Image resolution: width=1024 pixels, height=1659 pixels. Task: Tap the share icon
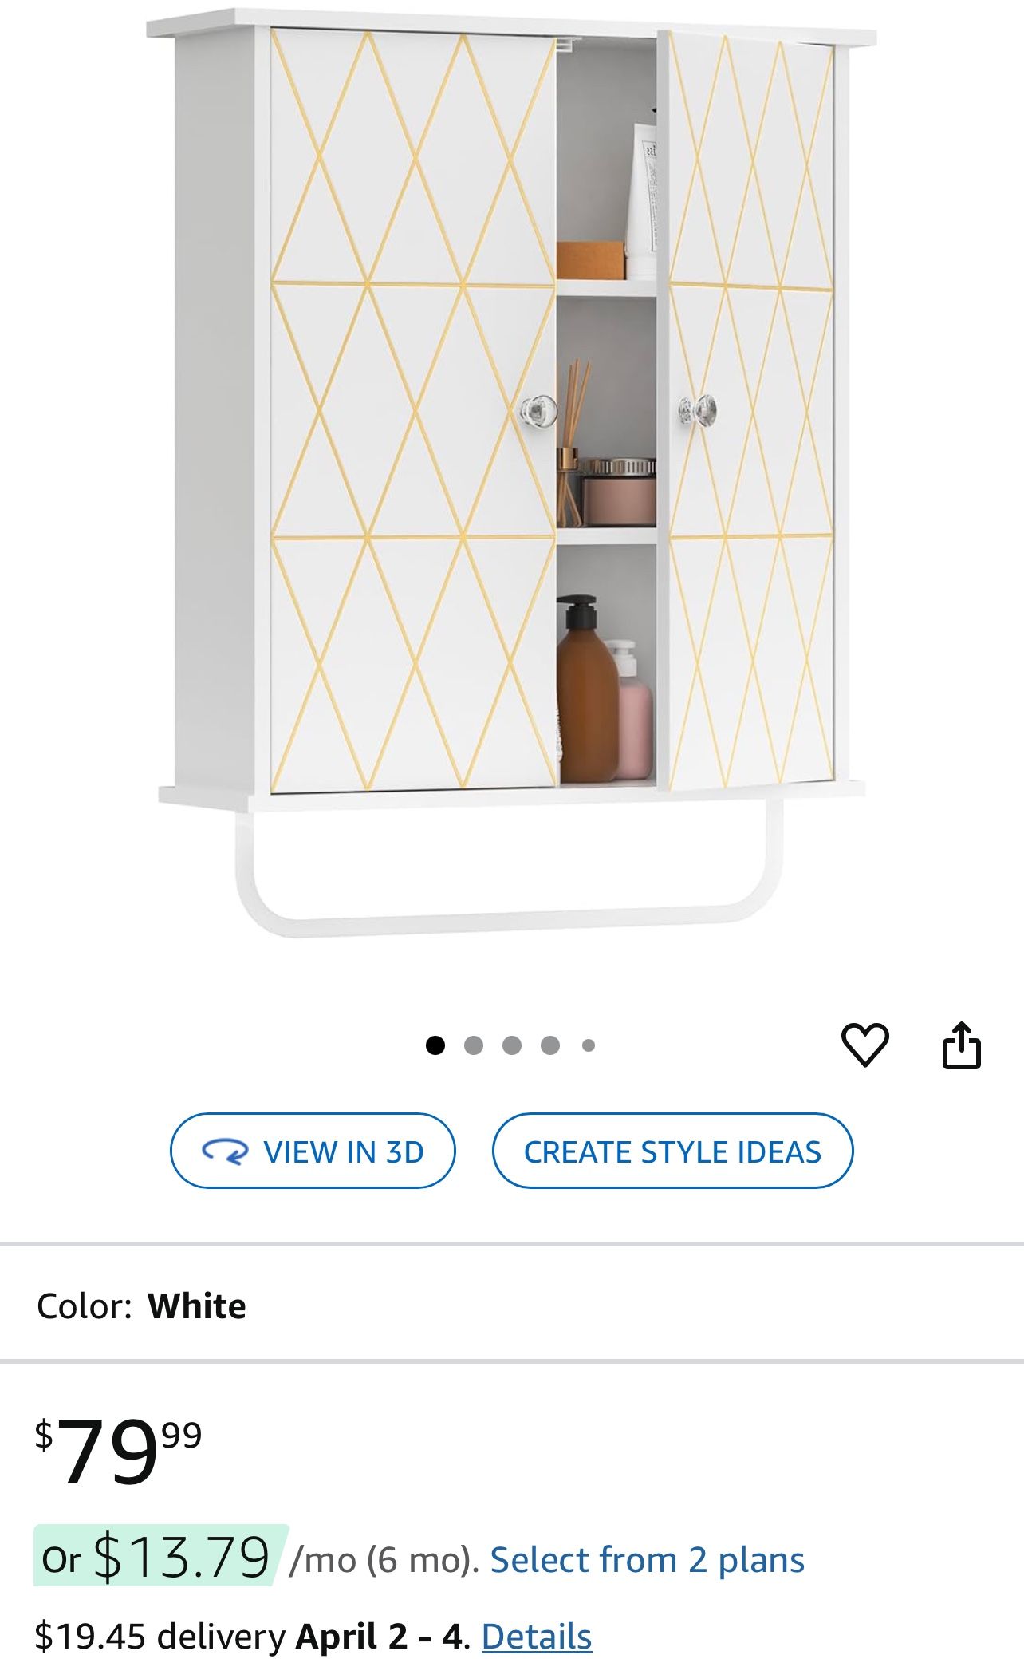pos(961,1045)
